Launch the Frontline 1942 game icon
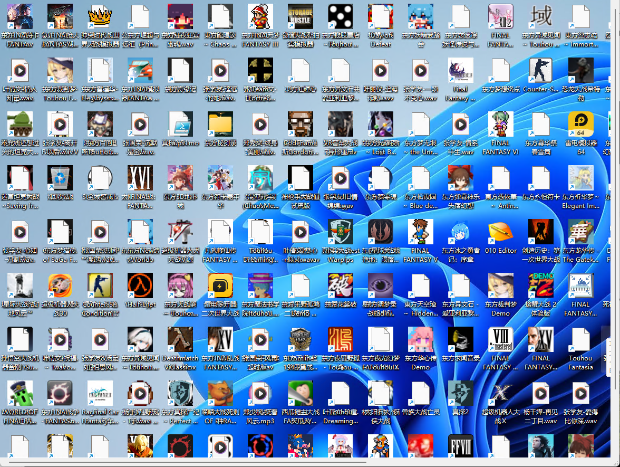Screen dimensions: 620x467 301,340
